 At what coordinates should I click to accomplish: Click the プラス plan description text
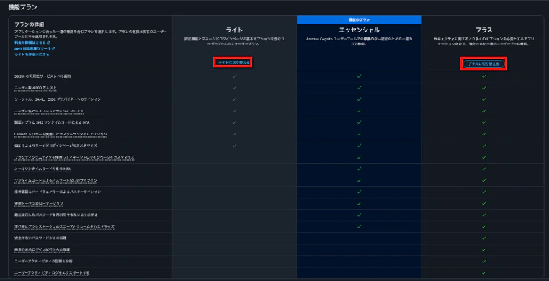tap(484, 42)
